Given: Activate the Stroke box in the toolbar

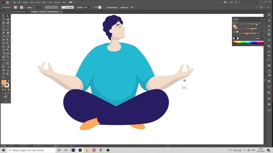Looking at the screenshot, I should pos(7,85).
